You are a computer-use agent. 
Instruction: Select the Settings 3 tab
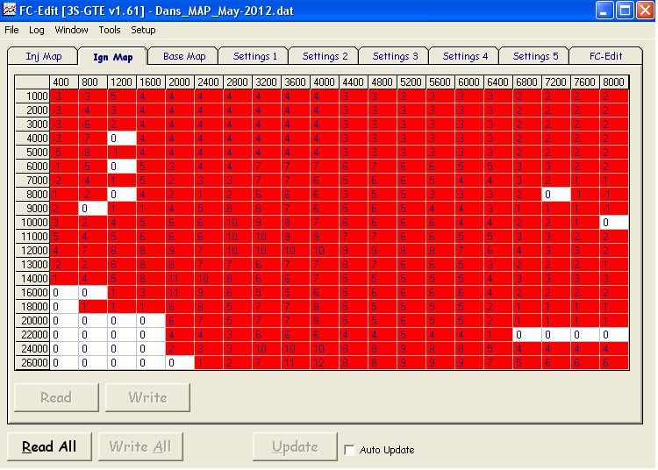pos(395,56)
